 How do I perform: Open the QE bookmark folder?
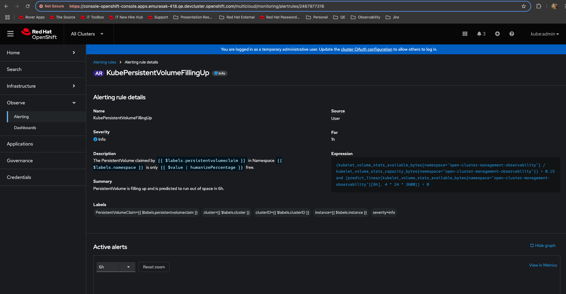point(339,17)
